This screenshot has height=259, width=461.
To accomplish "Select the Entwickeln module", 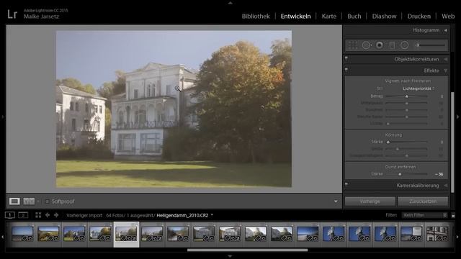I will (x=295, y=17).
